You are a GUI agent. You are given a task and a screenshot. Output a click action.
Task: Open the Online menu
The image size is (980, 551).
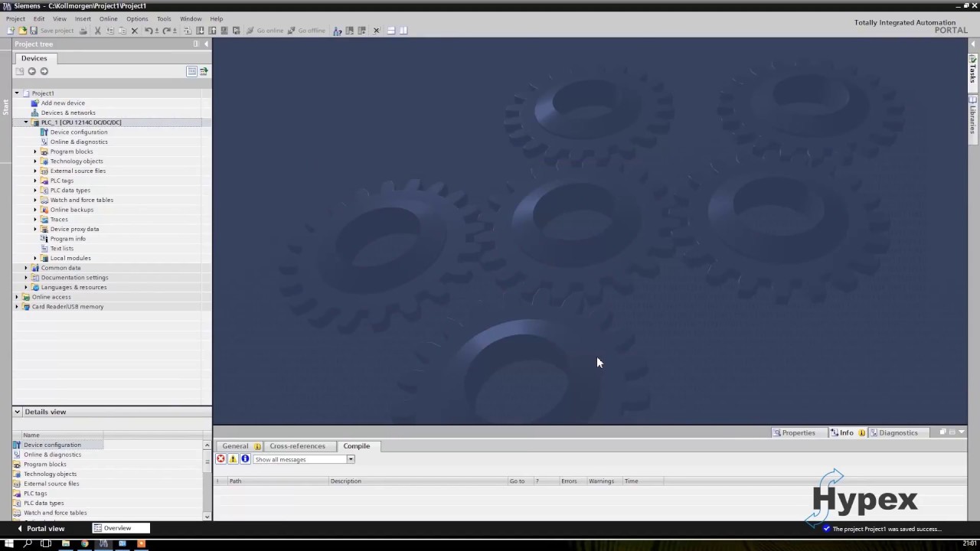(108, 18)
